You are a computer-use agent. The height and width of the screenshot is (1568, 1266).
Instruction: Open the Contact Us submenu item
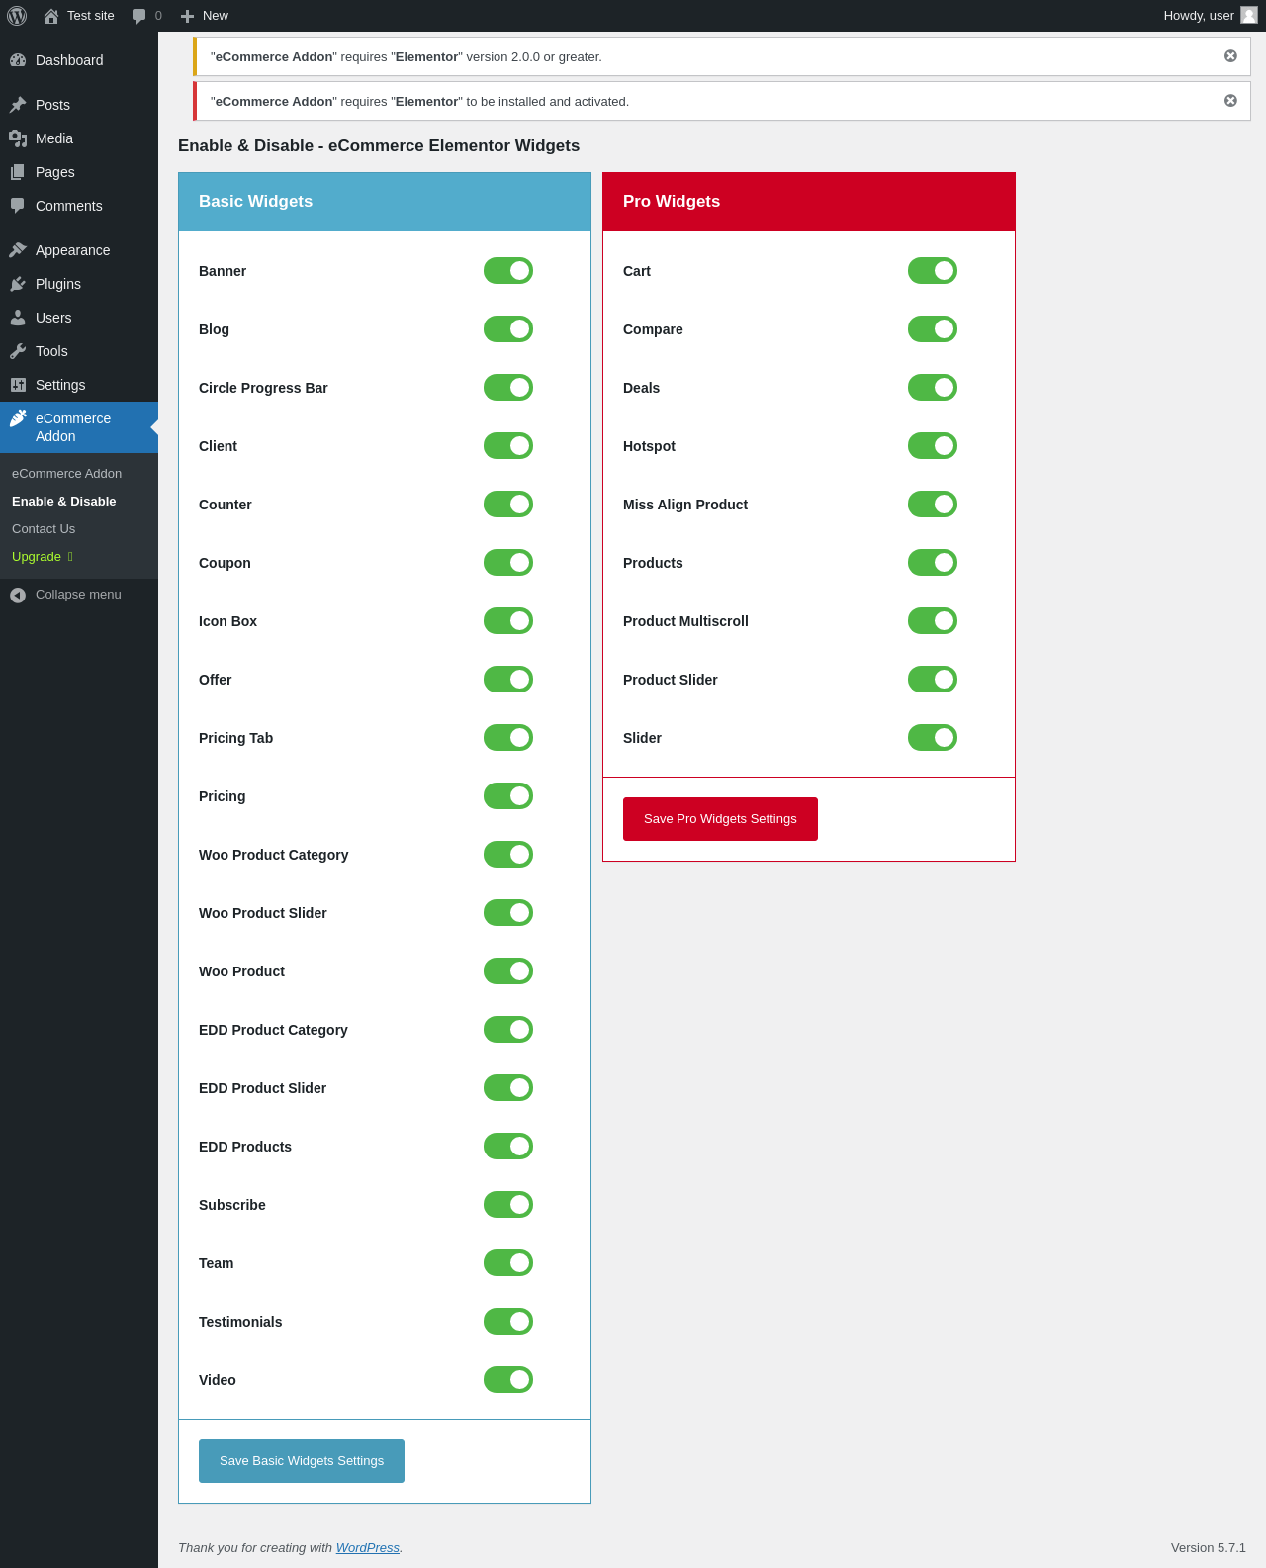coord(44,529)
